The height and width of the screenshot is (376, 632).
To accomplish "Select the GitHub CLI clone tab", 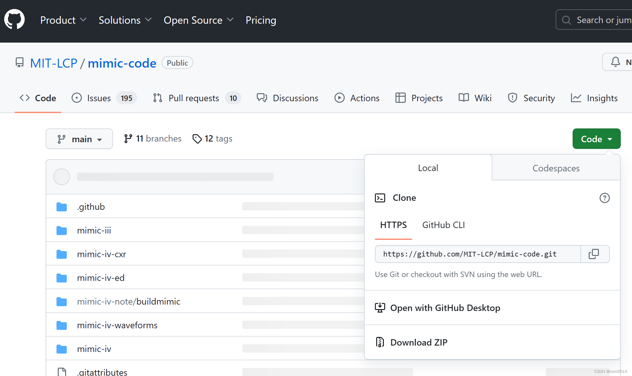I will pos(443,225).
